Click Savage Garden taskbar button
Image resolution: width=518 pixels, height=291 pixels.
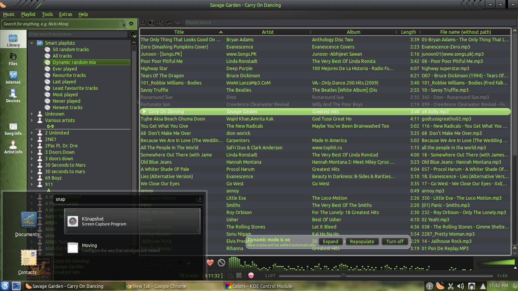pos(73,286)
